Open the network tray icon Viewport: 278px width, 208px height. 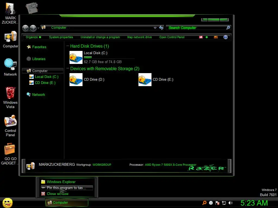(224, 203)
